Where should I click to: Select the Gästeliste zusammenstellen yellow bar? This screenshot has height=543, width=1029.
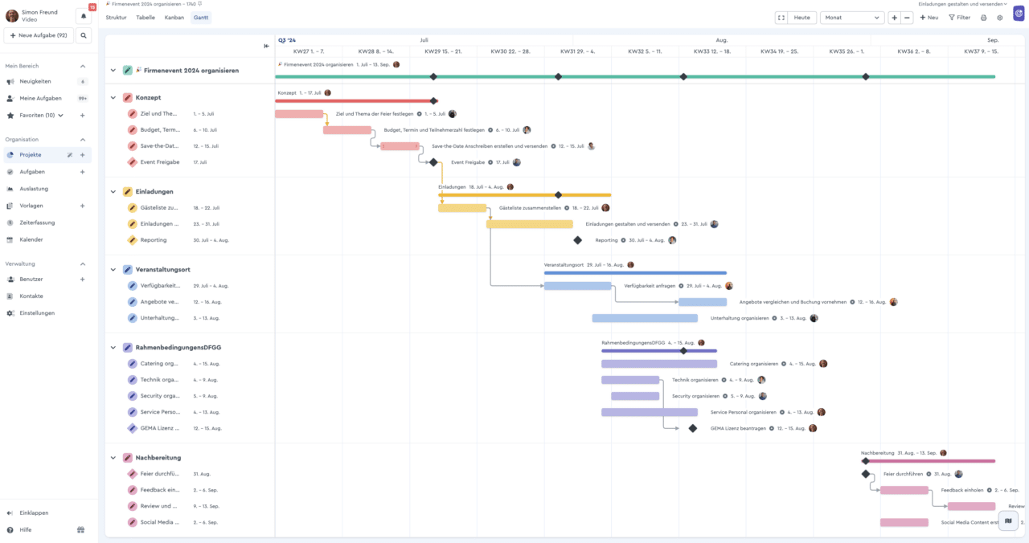462,208
